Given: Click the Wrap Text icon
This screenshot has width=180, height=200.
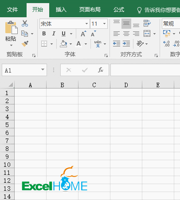Looking at the screenshot, I should (x=147, y=23).
